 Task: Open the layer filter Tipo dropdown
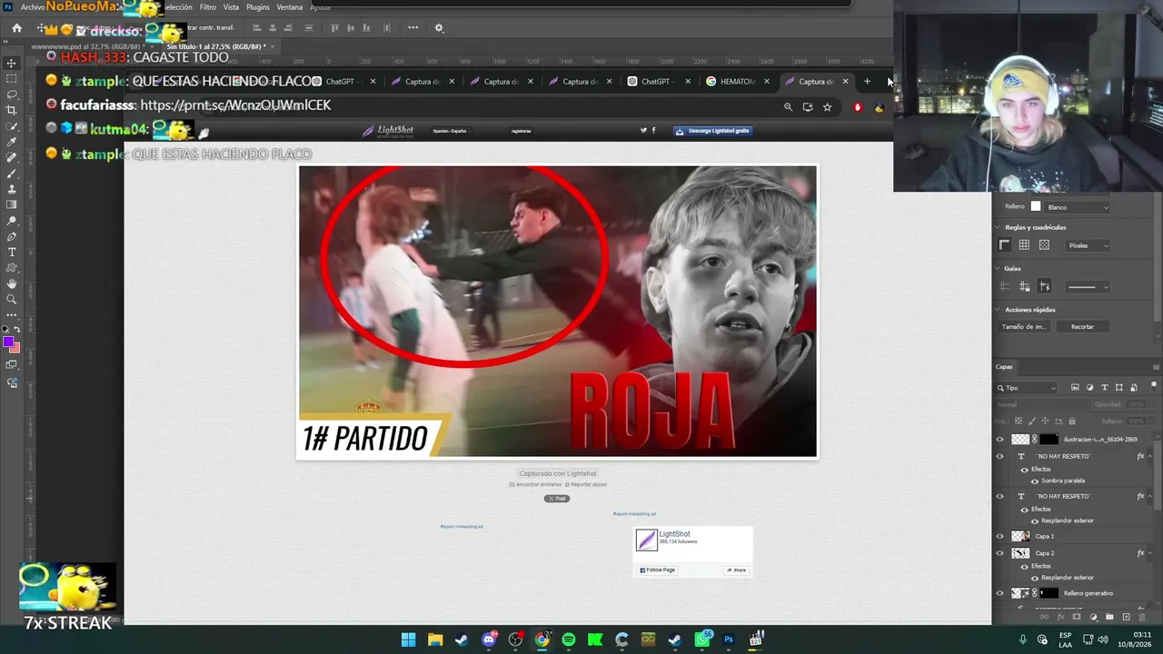click(1029, 388)
